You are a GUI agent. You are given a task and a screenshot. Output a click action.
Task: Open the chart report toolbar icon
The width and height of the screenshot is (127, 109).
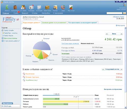coord(71,7)
